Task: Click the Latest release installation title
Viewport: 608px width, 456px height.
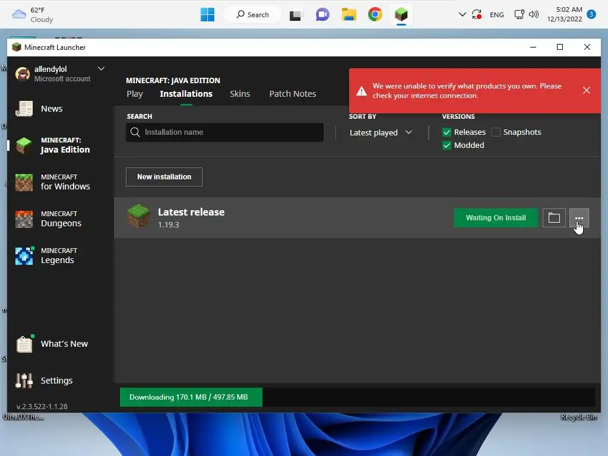Action: pyautogui.click(x=191, y=212)
